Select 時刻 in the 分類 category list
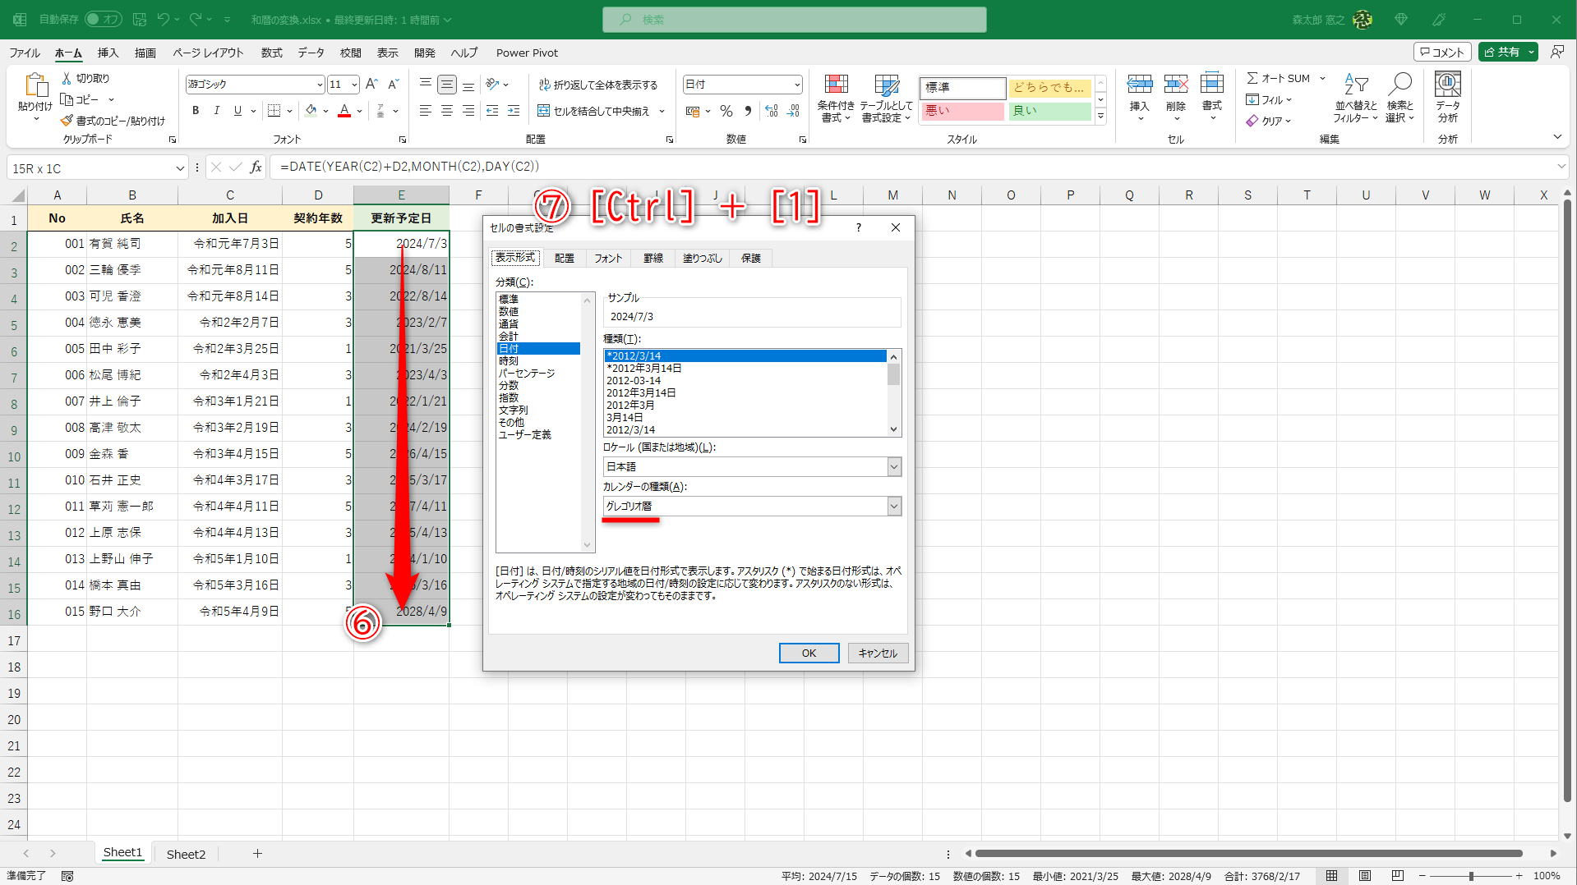1577x885 pixels. coord(509,360)
